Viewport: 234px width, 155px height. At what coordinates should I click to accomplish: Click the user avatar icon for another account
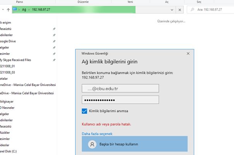click(x=92, y=144)
